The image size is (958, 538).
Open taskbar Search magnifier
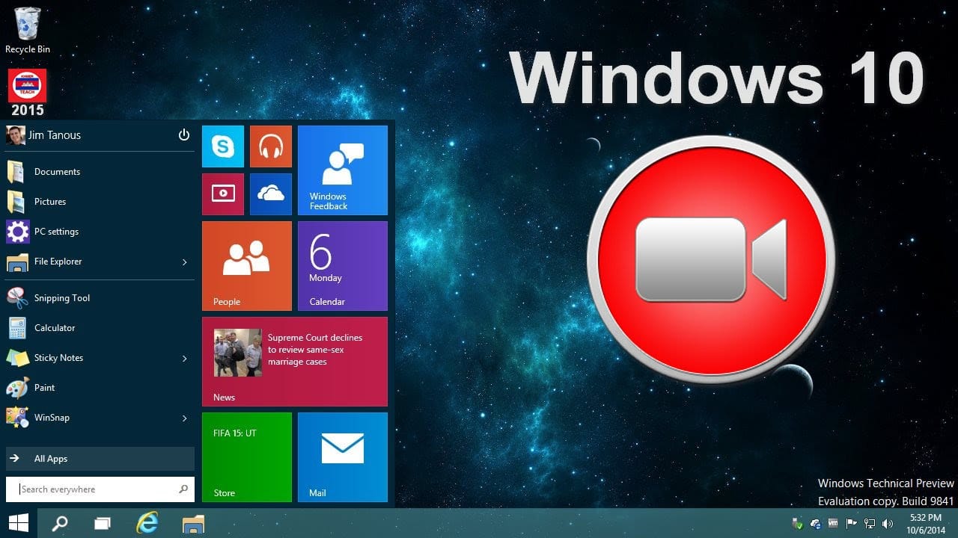pyautogui.click(x=60, y=523)
